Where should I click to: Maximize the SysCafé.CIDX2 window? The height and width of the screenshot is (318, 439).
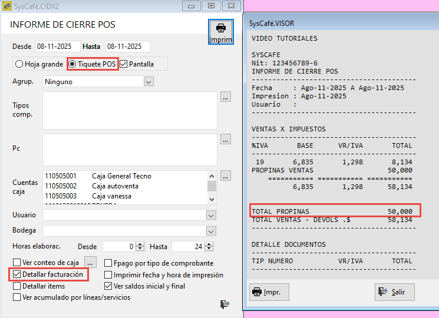[x=211, y=6]
